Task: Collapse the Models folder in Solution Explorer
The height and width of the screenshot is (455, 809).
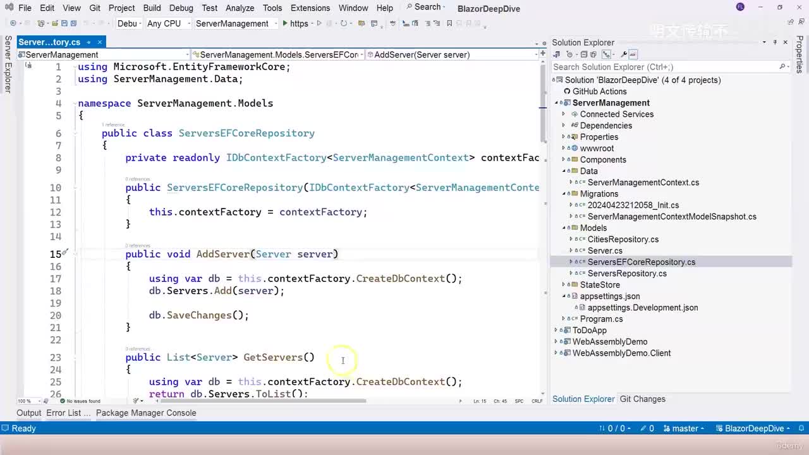Action: click(564, 228)
